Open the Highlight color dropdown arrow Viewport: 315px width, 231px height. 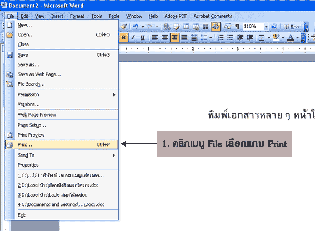[x=283, y=37]
